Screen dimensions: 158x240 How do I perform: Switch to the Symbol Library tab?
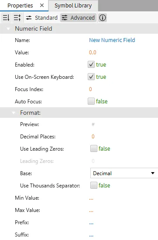click(73, 6)
